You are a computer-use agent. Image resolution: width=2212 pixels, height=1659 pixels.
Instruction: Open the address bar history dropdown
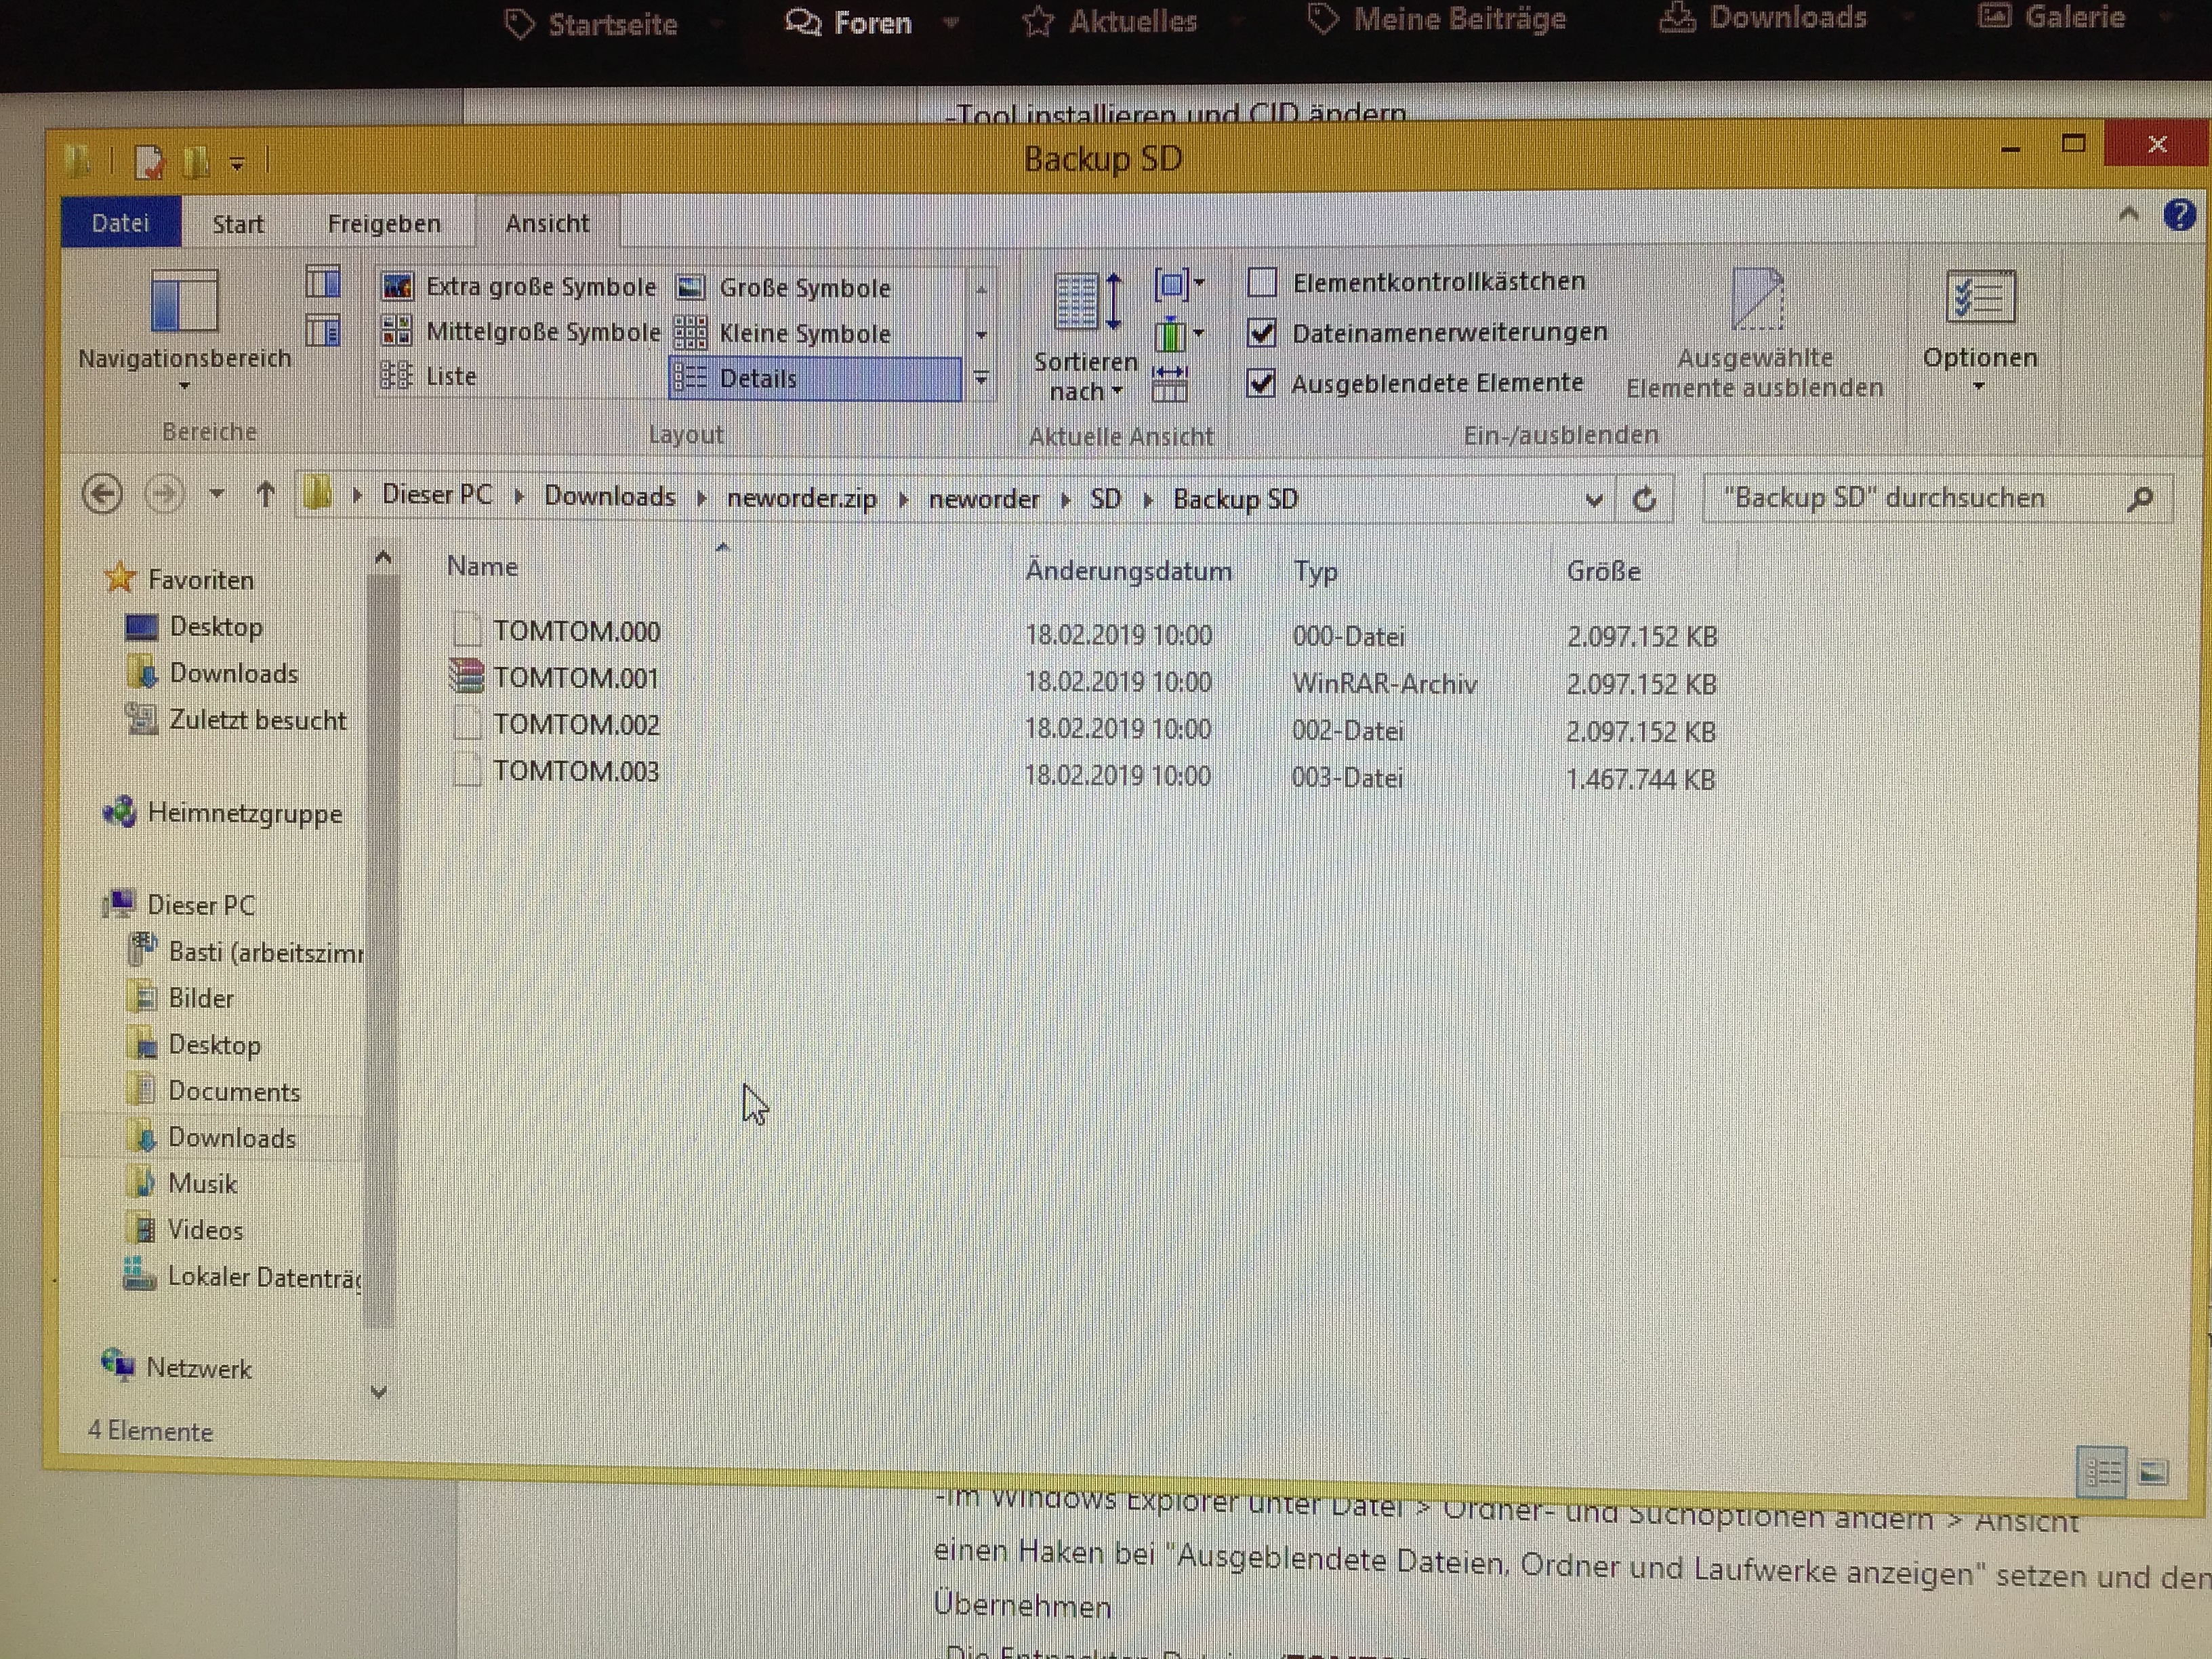coord(1594,500)
